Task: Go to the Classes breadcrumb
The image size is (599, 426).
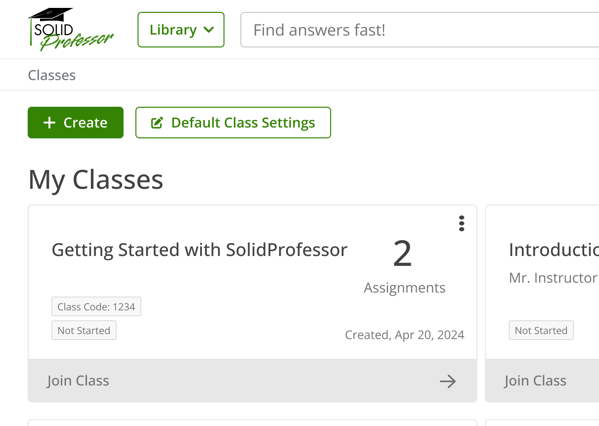Action: pyautogui.click(x=52, y=75)
